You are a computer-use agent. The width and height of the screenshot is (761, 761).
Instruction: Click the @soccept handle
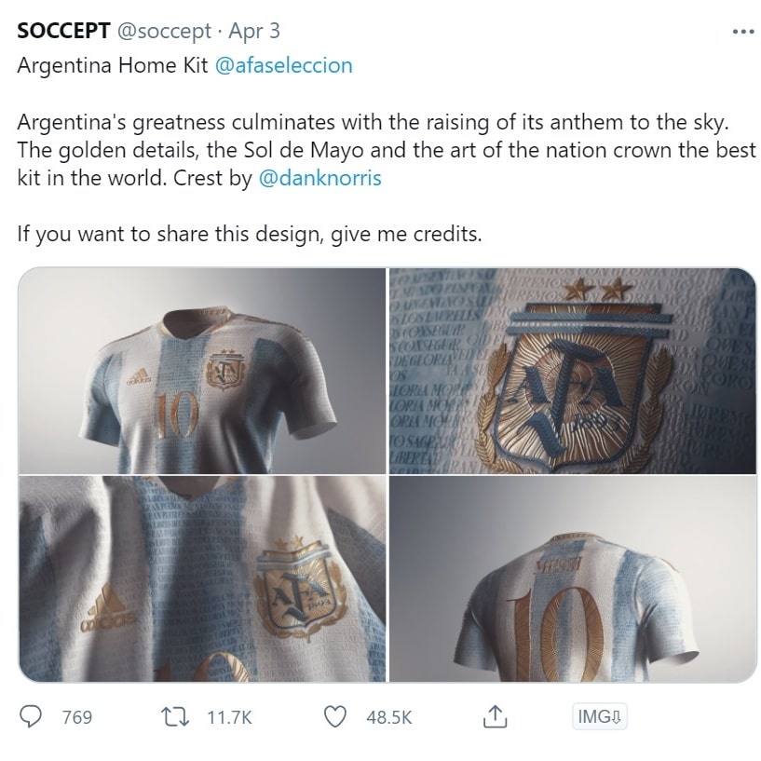tap(153, 31)
